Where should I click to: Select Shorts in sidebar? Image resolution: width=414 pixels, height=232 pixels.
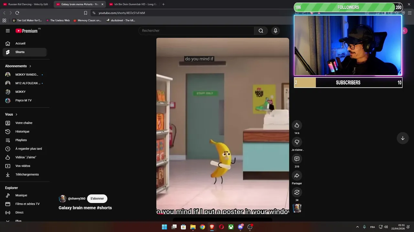(x=25, y=52)
